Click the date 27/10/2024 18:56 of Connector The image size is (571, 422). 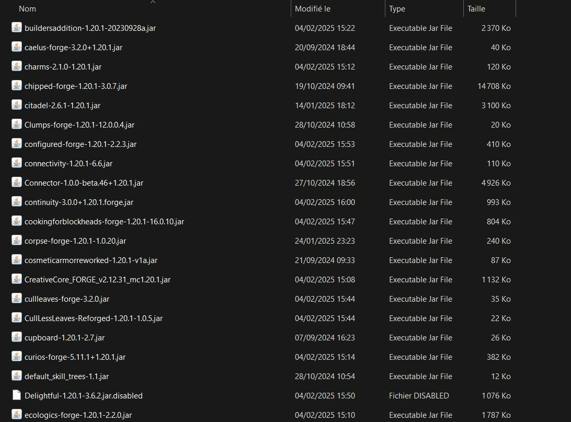point(325,183)
